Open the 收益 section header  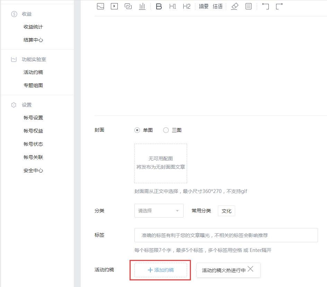(27, 14)
